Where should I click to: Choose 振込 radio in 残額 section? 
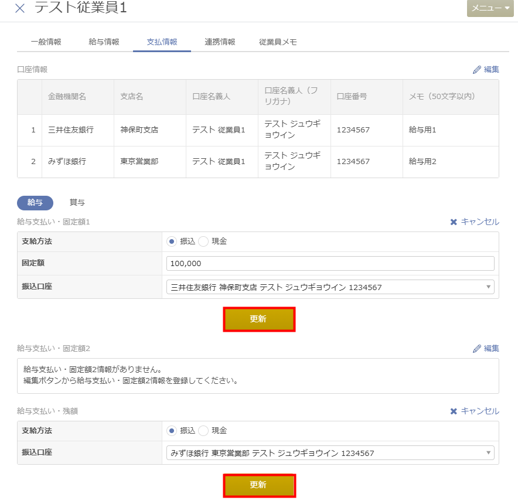click(x=172, y=431)
